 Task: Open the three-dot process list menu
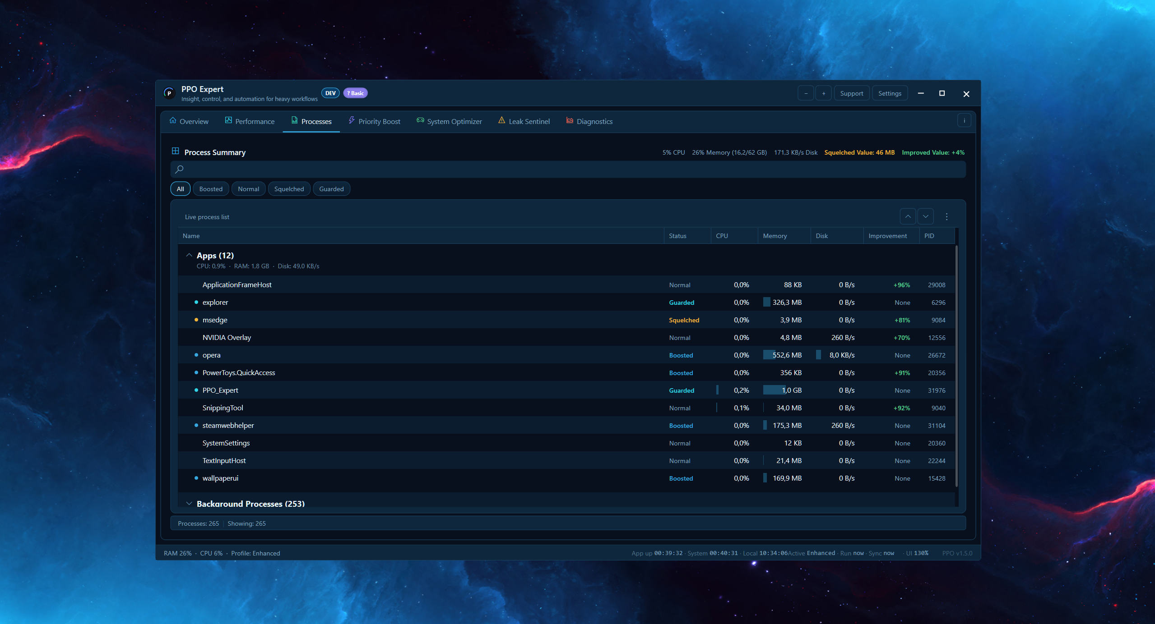(946, 216)
